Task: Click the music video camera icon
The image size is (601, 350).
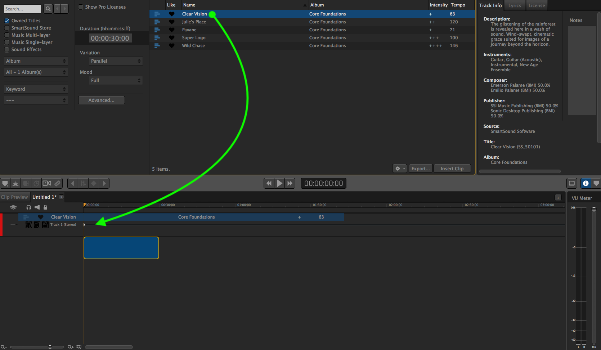Action: pos(47,183)
